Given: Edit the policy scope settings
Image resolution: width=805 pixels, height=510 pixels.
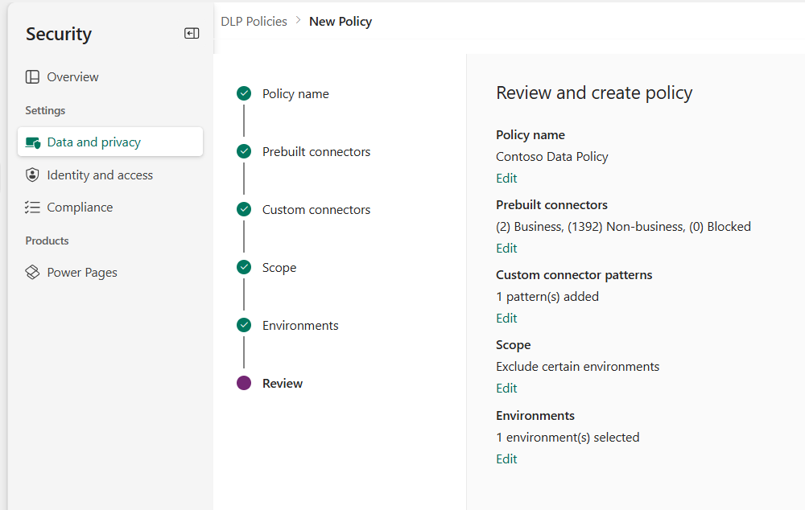Looking at the screenshot, I should 506,388.
